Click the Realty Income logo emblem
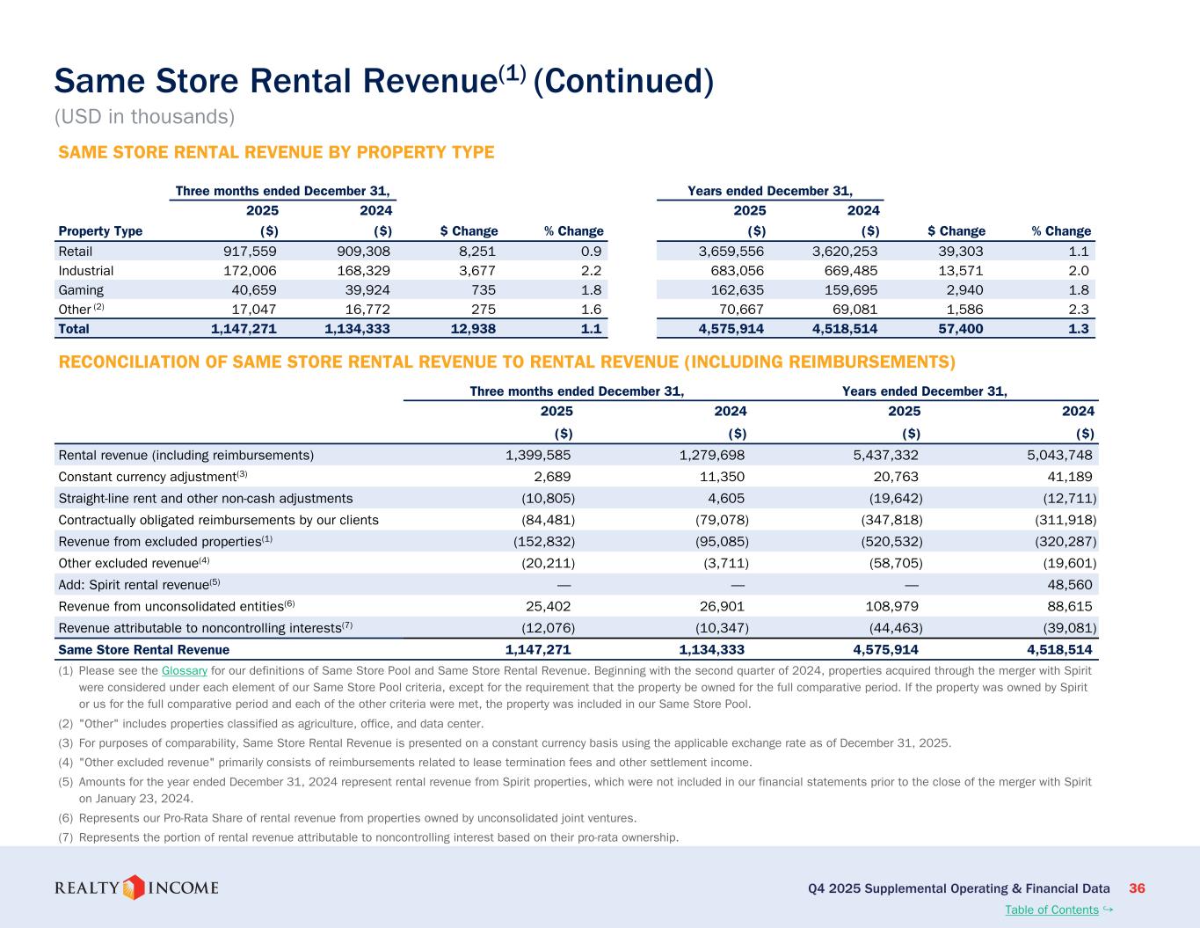Image resolution: width=1200 pixels, height=928 pixels. coord(134,888)
